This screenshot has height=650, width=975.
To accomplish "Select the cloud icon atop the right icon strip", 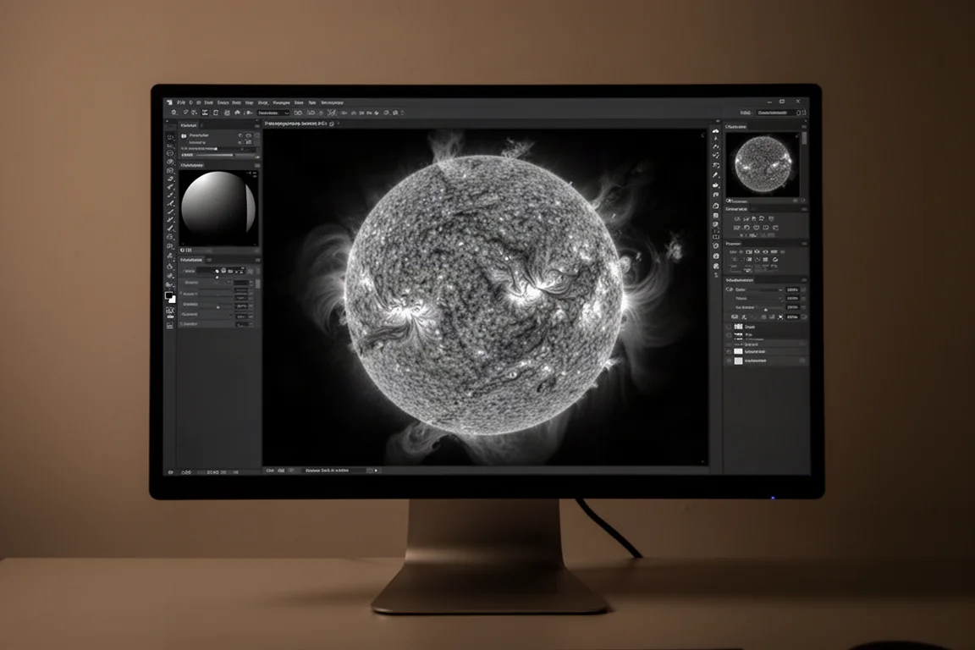I will (x=716, y=131).
